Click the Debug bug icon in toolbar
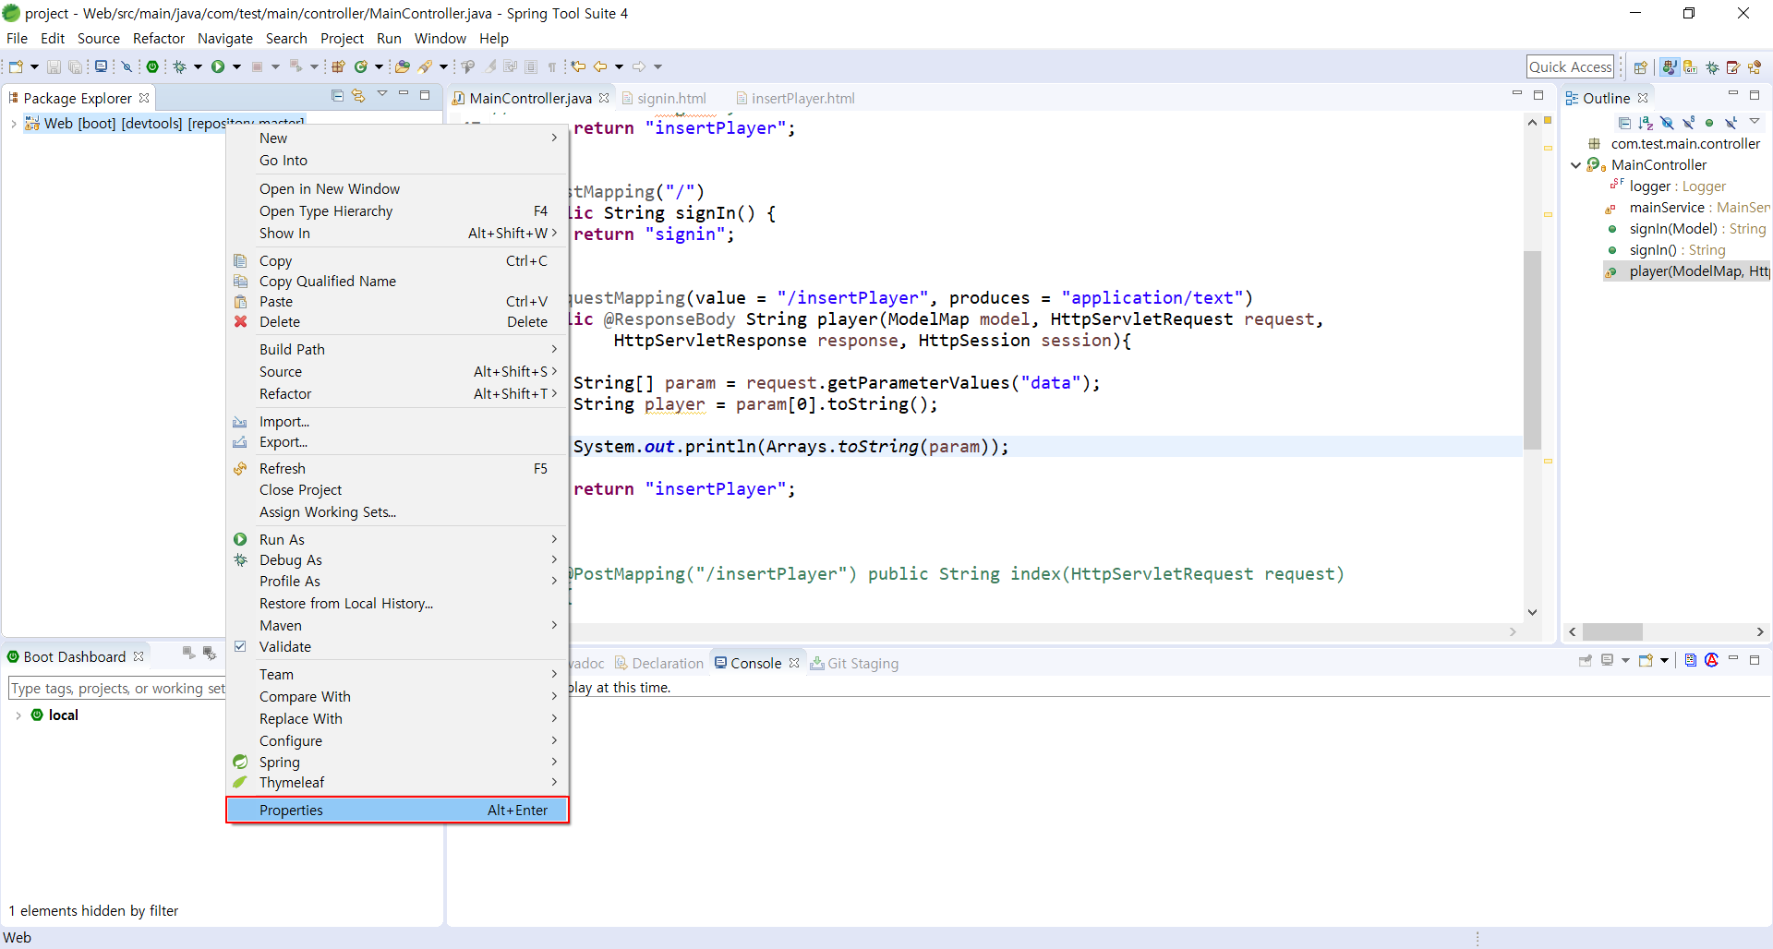This screenshot has width=1773, height=949. (x=179, y=66)
